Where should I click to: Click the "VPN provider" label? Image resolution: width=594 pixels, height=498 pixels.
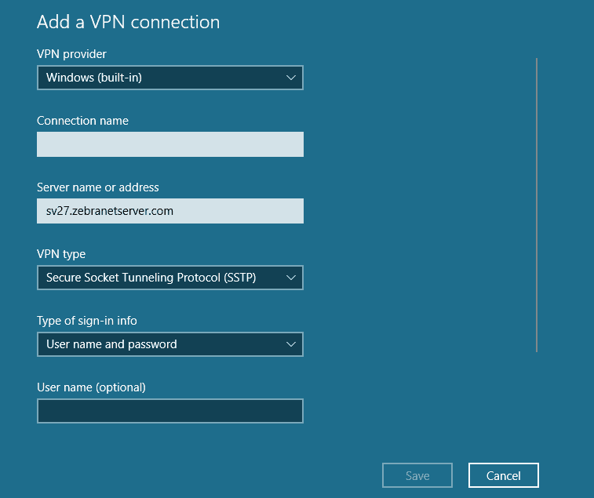tap(71, 54)
